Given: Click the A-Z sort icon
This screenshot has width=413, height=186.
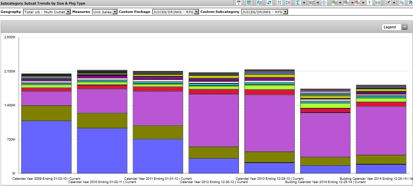Looking at the screenshot, I should (279, 3).
